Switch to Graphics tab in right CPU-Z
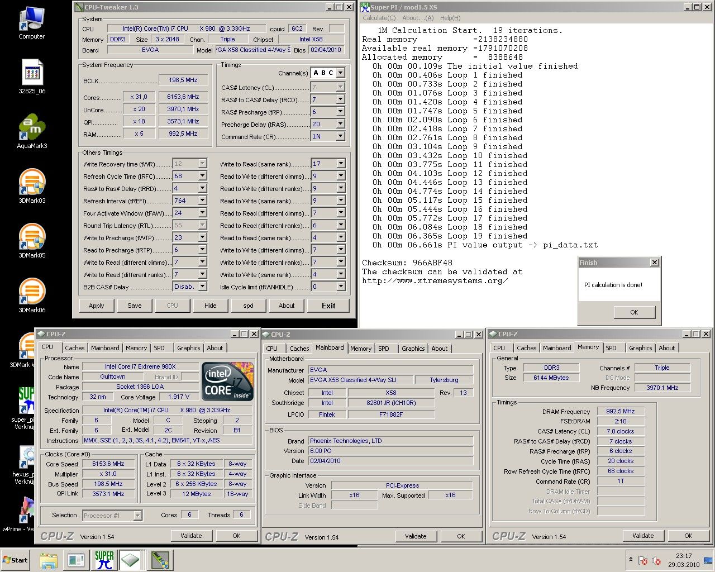This screenshot has height=572, width=715. [640, 348]
